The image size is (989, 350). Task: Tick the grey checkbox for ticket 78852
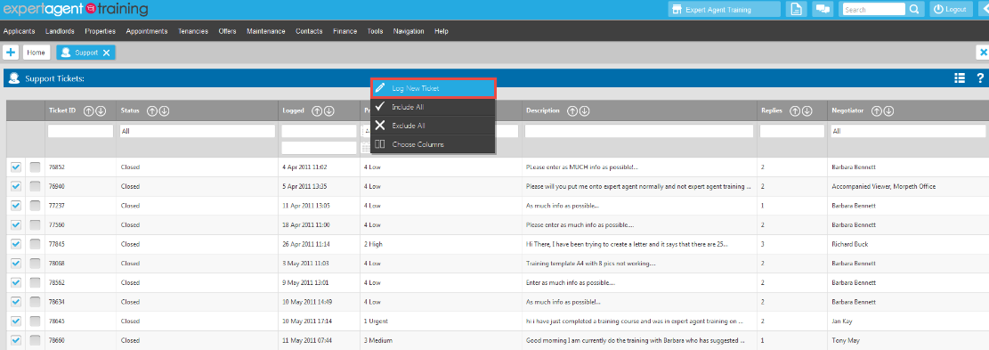pyautogui.click(x=35, y=167)
